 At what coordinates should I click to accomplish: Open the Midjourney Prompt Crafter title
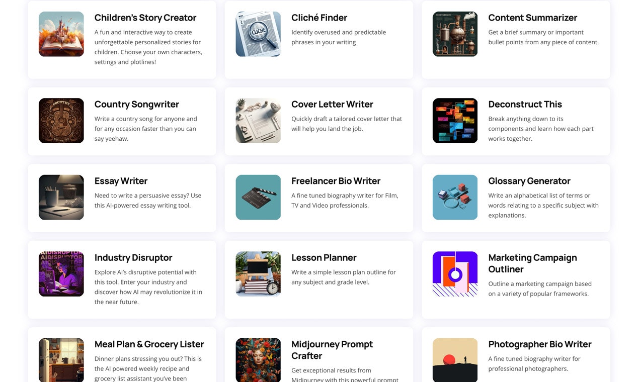point(332,350)
